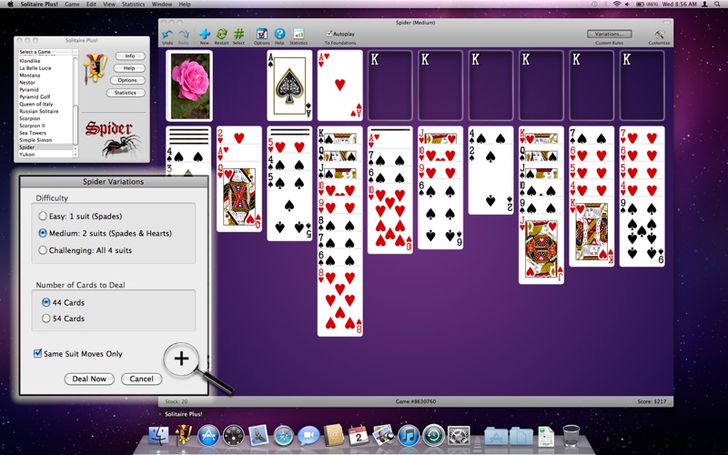
Task: Open the Options toolbar icon
Action: 262,35
